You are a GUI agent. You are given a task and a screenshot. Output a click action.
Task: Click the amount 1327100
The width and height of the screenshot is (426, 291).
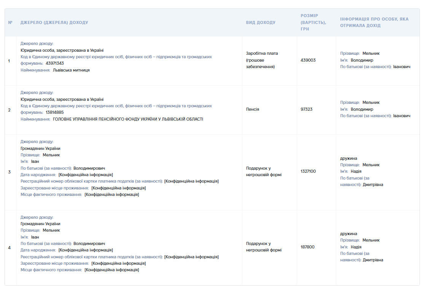[x=308, y=171]
